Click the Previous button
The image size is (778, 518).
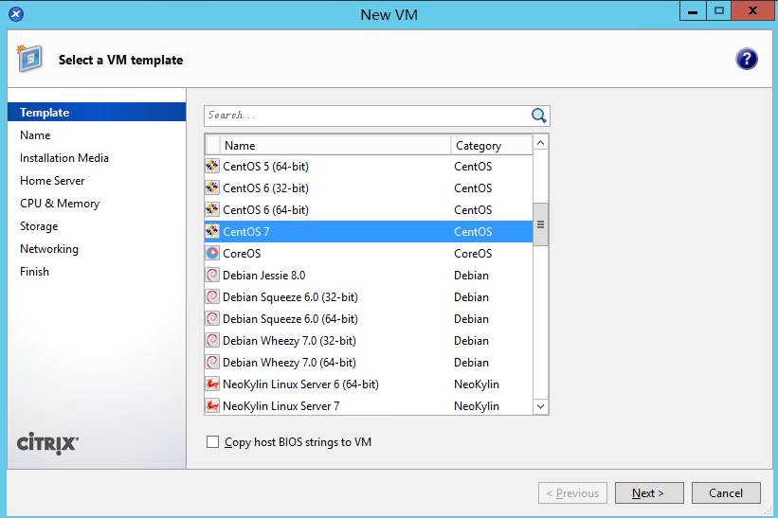pyautogui.click(x=572, y=492)
